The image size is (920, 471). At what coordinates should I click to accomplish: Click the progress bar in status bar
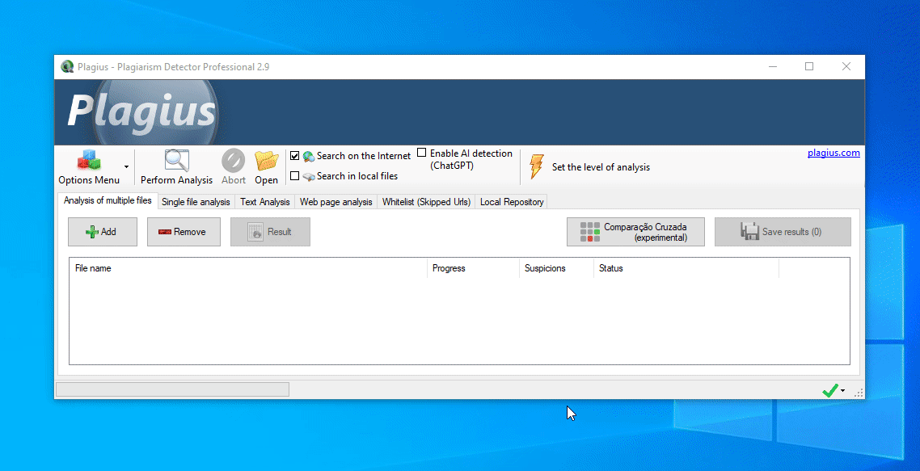click(x=172, y=390)
